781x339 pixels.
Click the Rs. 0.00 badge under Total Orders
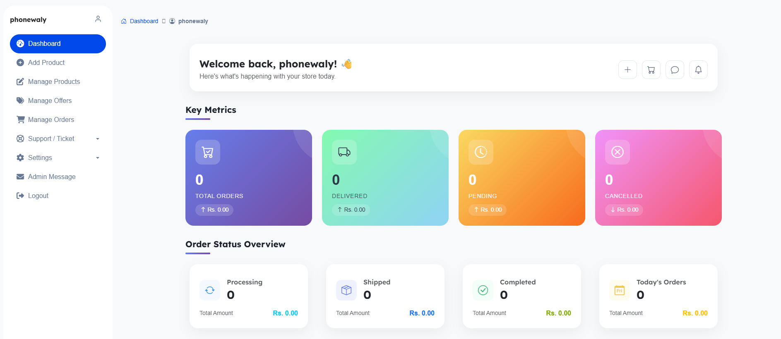coord(214,210)
